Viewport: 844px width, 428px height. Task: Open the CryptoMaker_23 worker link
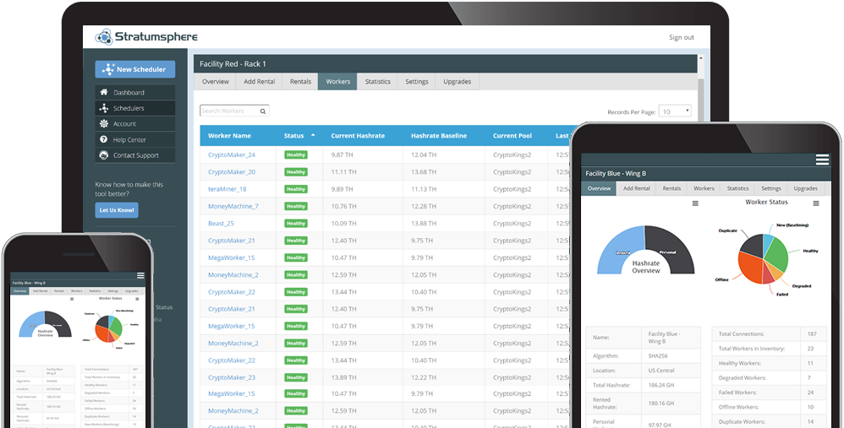tap(232, 377)
